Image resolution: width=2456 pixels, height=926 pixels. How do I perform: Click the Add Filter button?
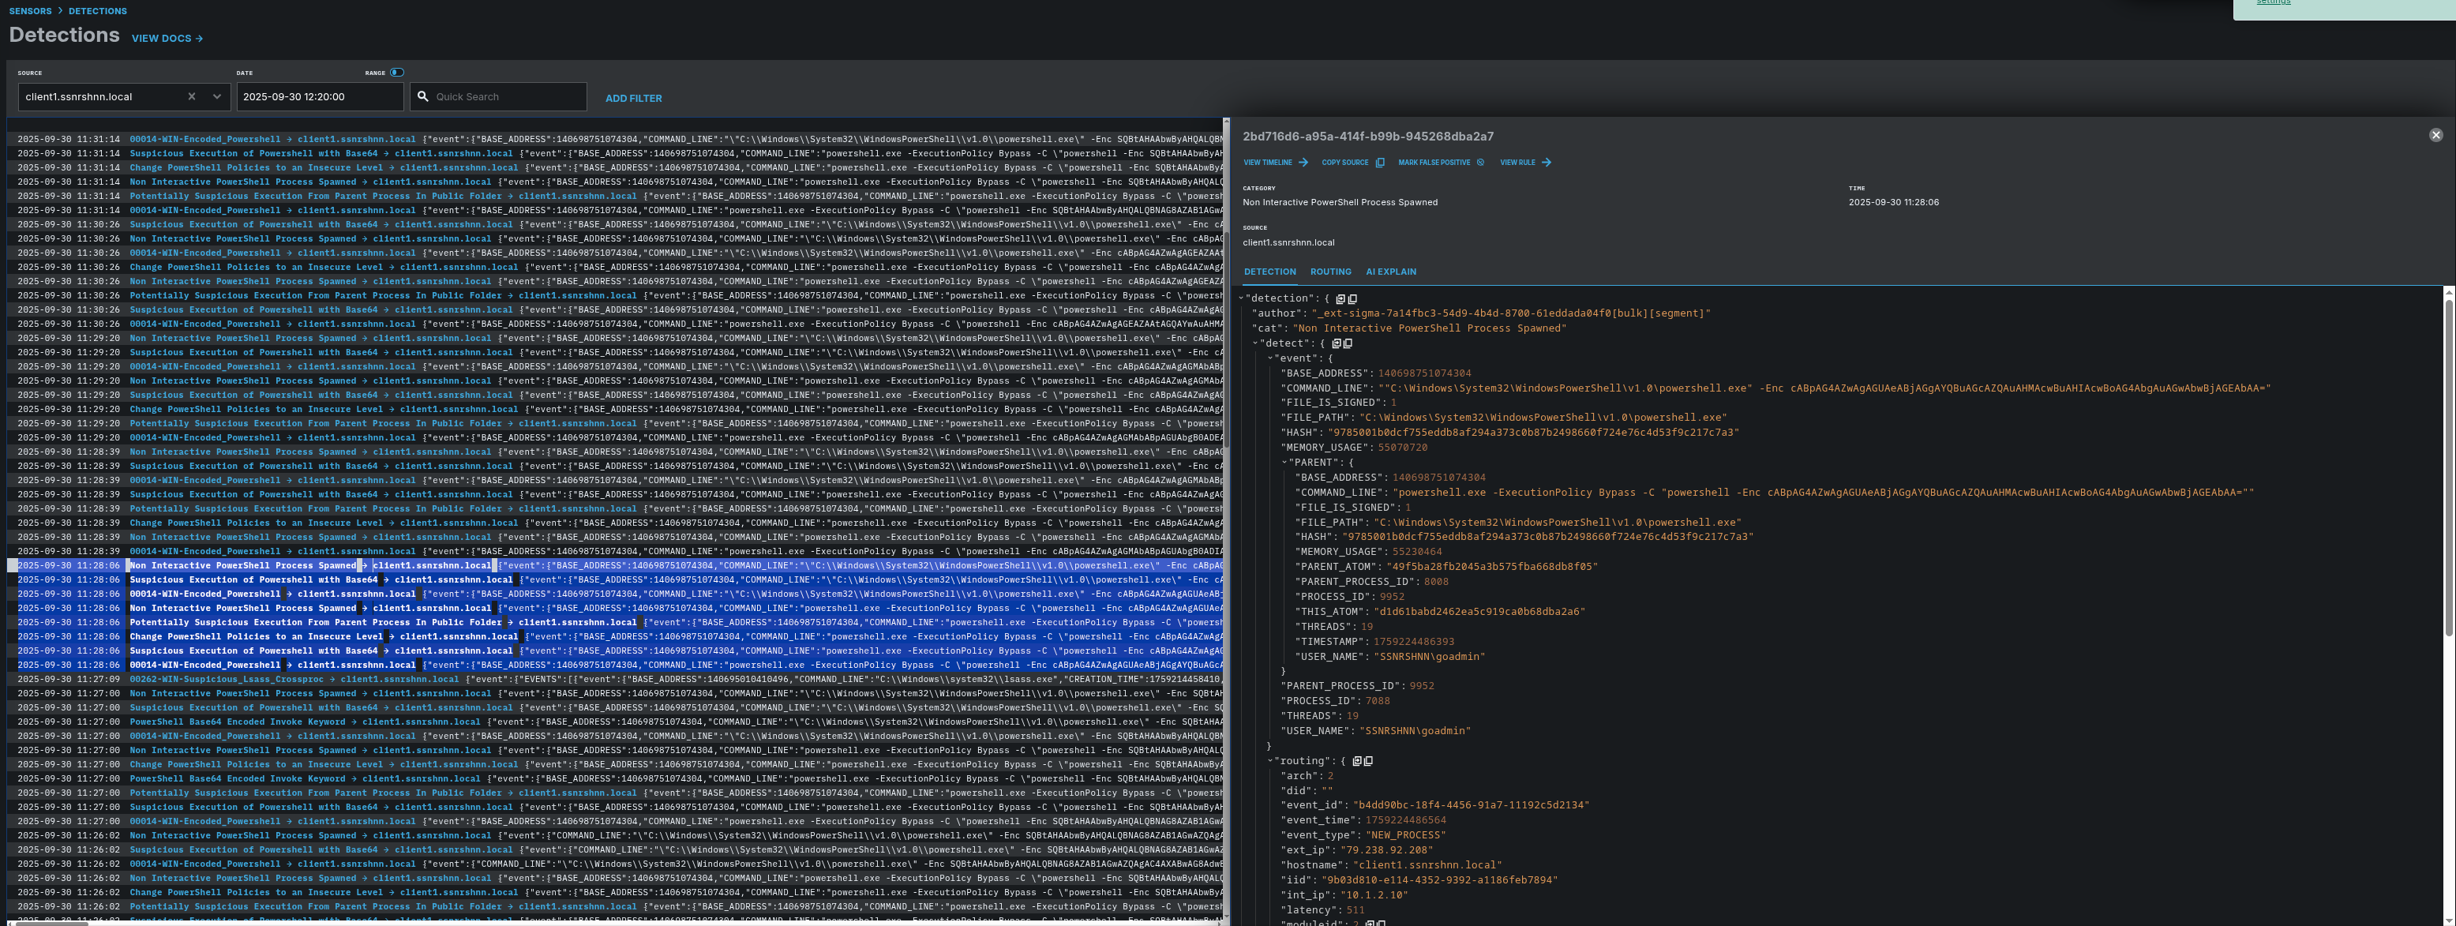pyautogui.click(x=633, y=98)
